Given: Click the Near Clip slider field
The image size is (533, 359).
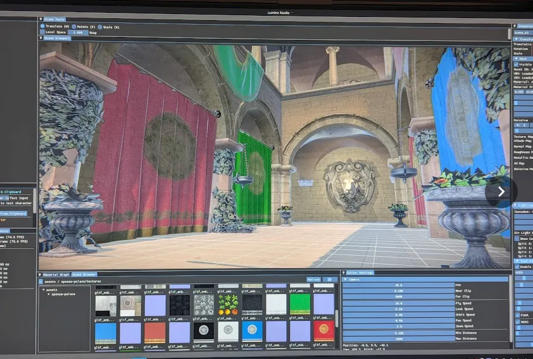Looking at the screenshot, I should click(399, 291).
